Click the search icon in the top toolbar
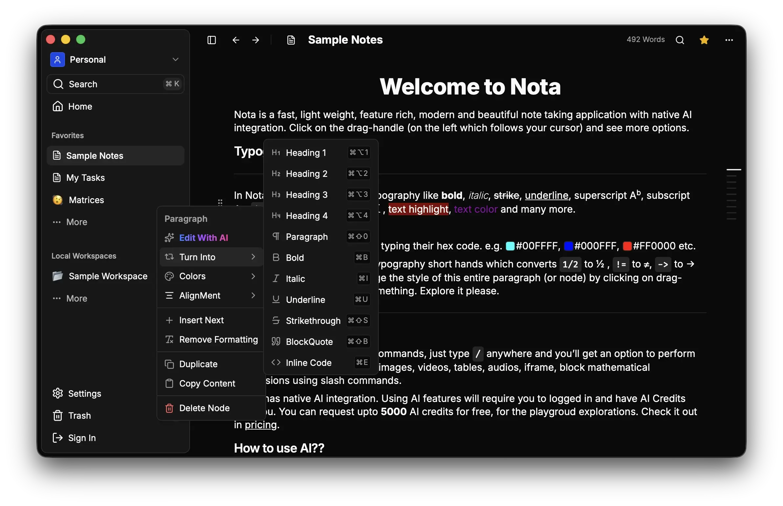Image resolution: width=783 pixels, height=506 pixels. click(680, 39)
